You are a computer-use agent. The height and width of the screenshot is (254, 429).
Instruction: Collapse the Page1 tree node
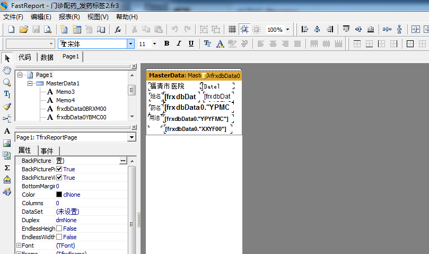pyautogui.click(x=20, y=75)
